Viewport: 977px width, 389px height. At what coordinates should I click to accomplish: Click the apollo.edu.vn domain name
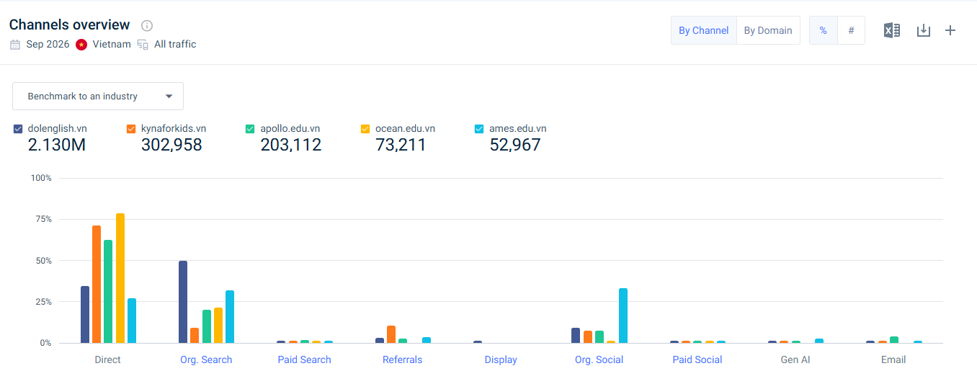(x=290, y=129)
